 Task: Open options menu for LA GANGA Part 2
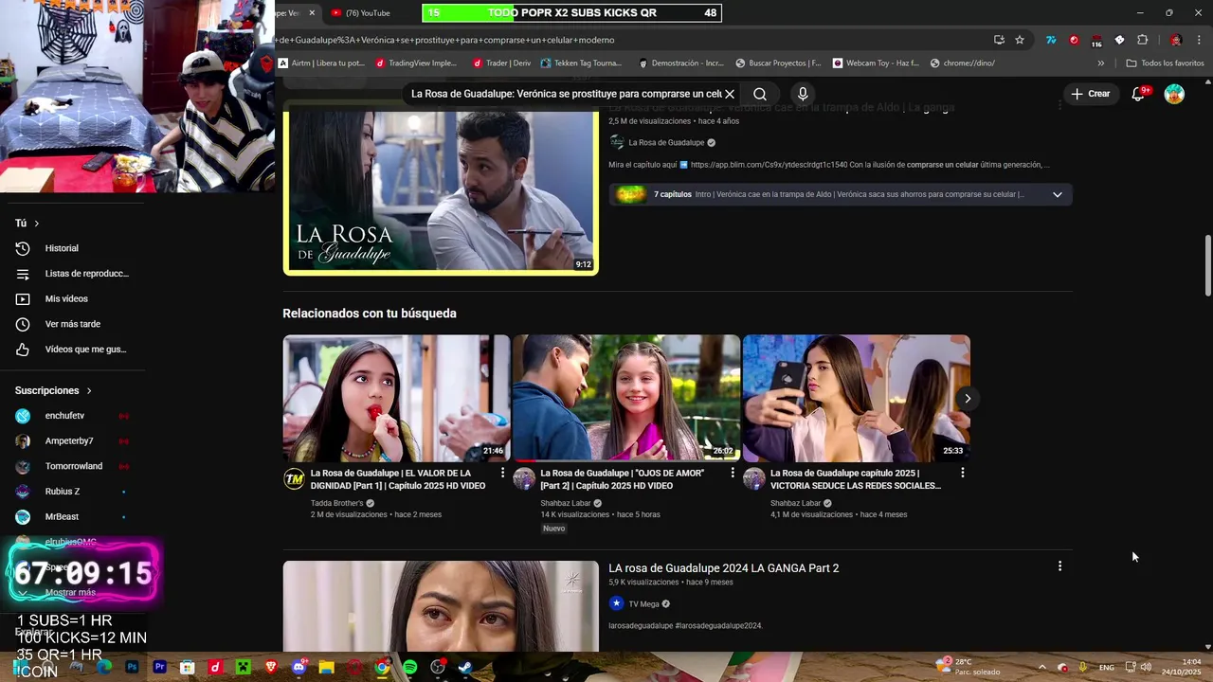(x=1059, y=566)
